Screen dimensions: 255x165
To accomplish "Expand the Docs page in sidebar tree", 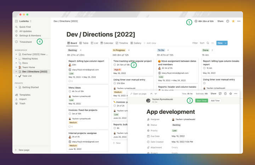I will 16,63.
